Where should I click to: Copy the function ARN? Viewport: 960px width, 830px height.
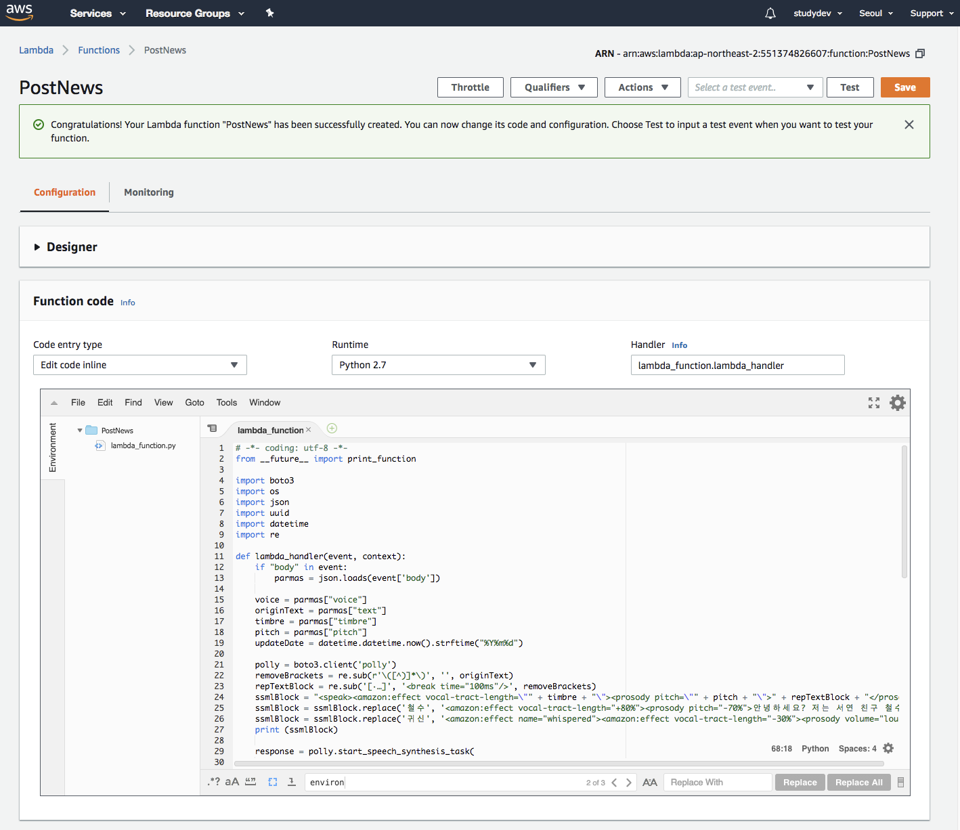[x=920, y=53]
